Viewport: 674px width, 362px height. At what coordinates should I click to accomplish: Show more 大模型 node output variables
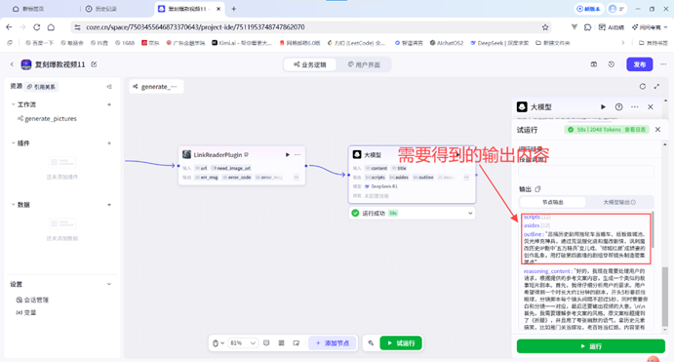coord(466,178)
